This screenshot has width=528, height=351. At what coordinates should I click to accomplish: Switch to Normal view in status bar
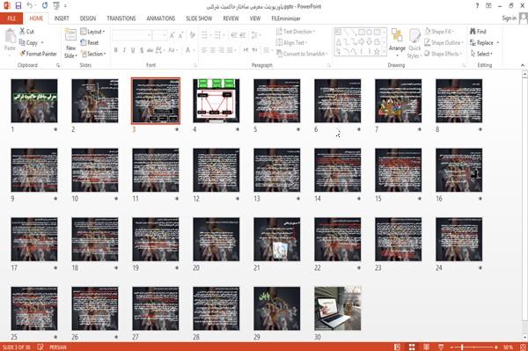[398, 347]
